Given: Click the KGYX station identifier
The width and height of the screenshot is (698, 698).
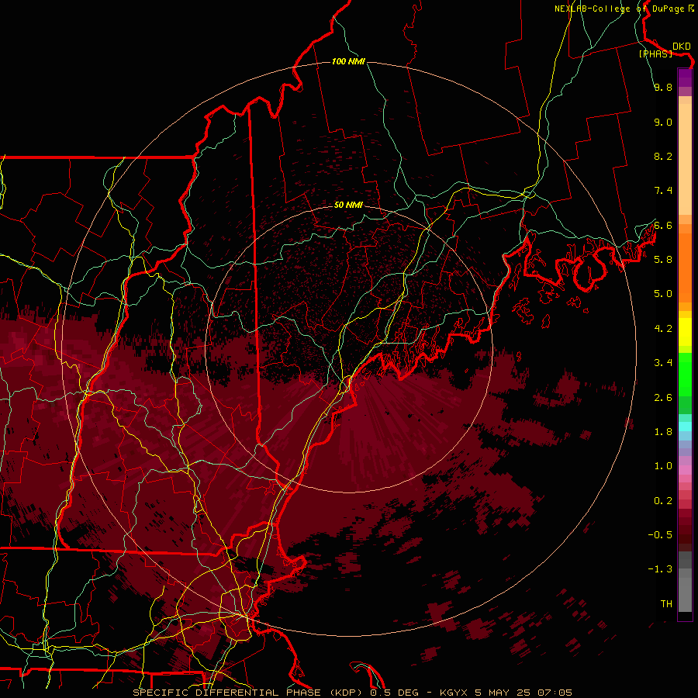Looking at the screenshot, I should (454, 693).
